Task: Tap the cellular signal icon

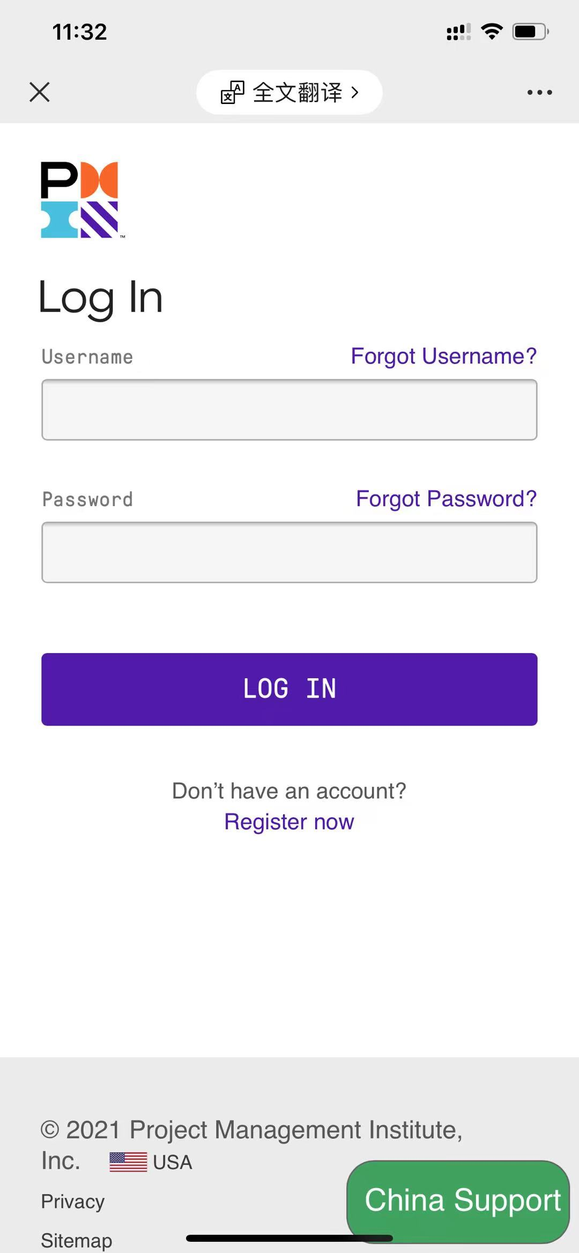Action: pos(458,32)
